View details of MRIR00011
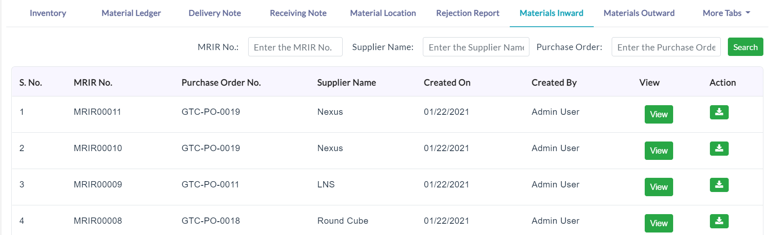 (x=659, y=114)
